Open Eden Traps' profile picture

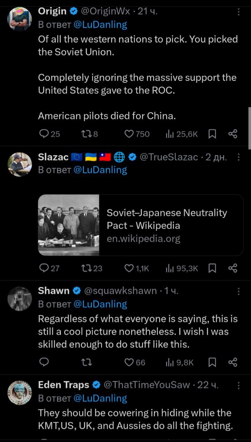20,392
